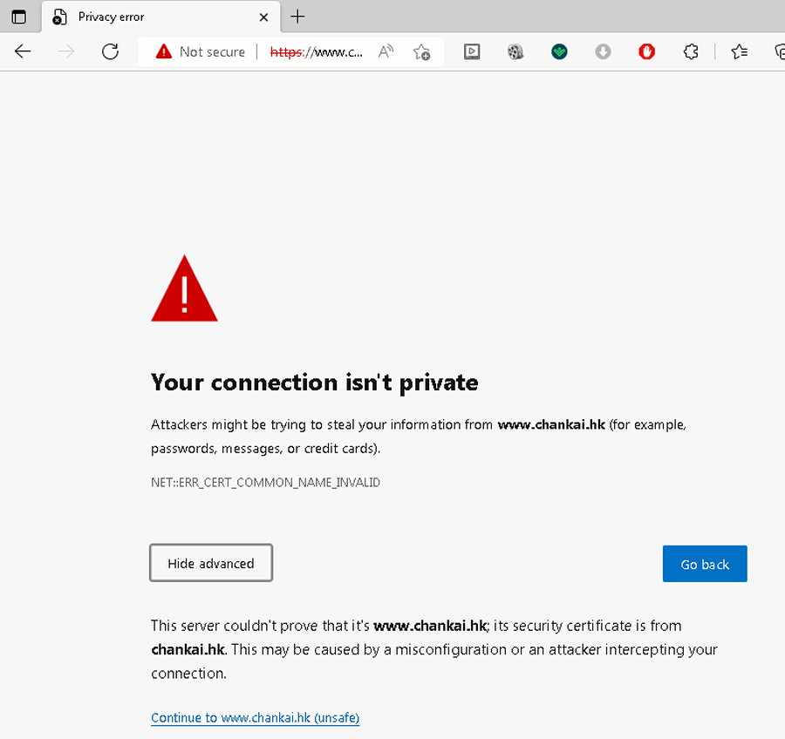Close the Privacy error tab
The image size is (785, 739).
263,17
